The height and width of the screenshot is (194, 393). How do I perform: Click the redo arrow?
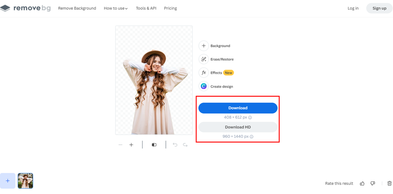(x=185, y=145)
